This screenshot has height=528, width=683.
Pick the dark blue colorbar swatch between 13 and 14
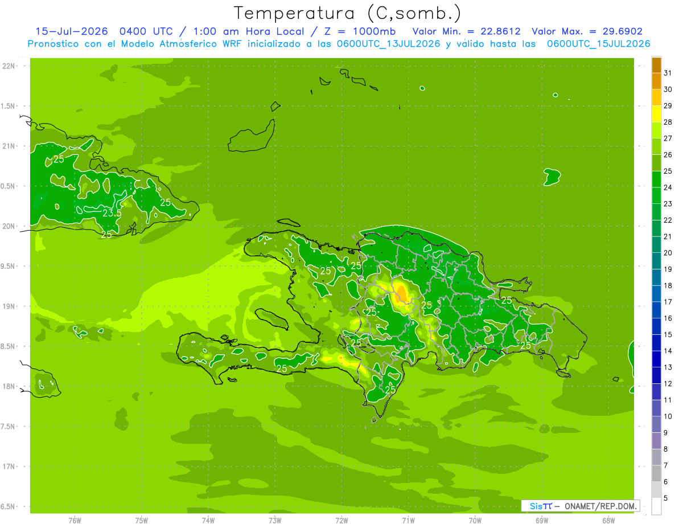point(656,359)
